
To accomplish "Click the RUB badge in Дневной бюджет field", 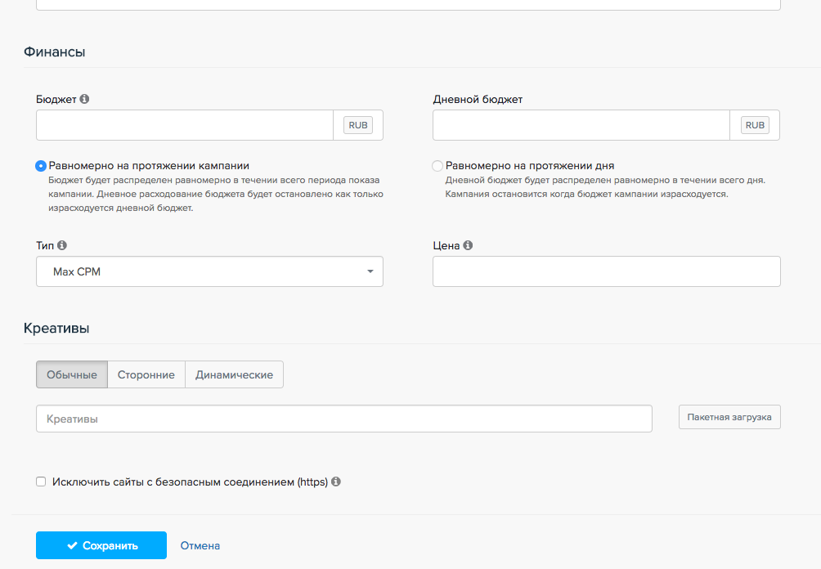I will (x=755, y=125).
